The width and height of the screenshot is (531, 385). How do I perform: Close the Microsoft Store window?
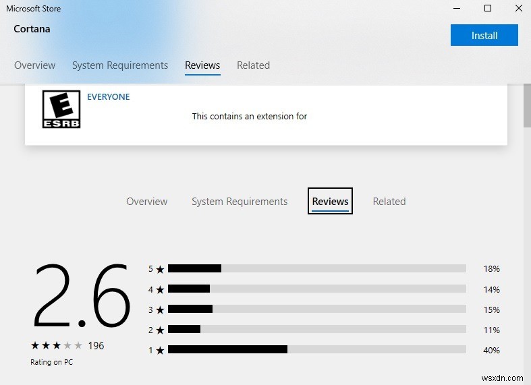[x=518, y=8]
